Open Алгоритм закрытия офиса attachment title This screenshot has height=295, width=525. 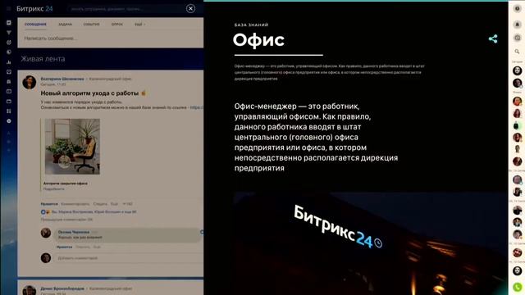(x=66, y=184)
